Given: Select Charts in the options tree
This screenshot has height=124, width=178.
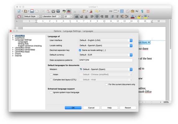Looking at the screenshot, I should tap(18, 54).
